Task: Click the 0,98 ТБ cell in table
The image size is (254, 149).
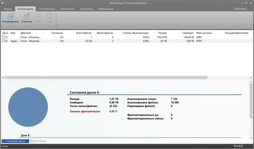Action: point(190,41)
